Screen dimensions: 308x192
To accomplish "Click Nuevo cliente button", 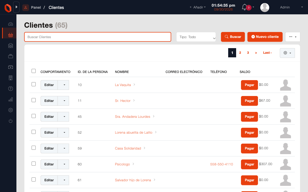I will pos(265,37).
